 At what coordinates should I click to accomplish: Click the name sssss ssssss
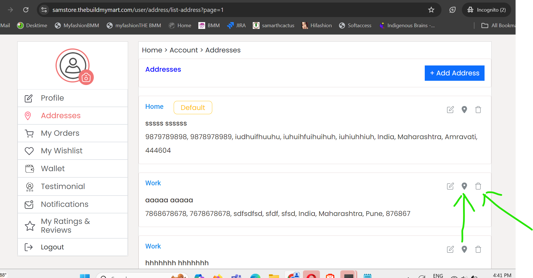pyautogui.click(x=166, y=124)
